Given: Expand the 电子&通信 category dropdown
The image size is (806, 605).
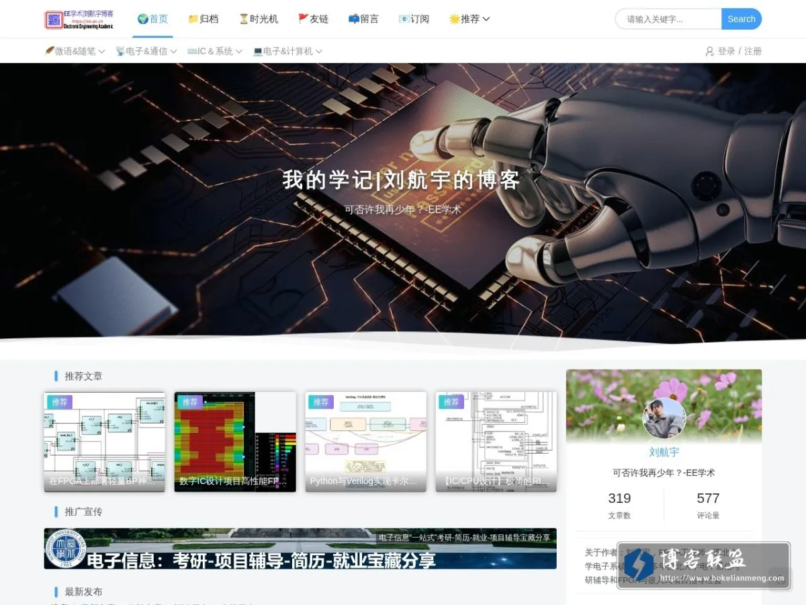Looking at the screenshot, I should (146, 51).
